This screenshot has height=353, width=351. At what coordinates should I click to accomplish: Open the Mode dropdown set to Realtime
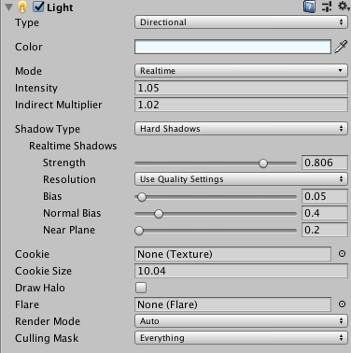point(241,71)
